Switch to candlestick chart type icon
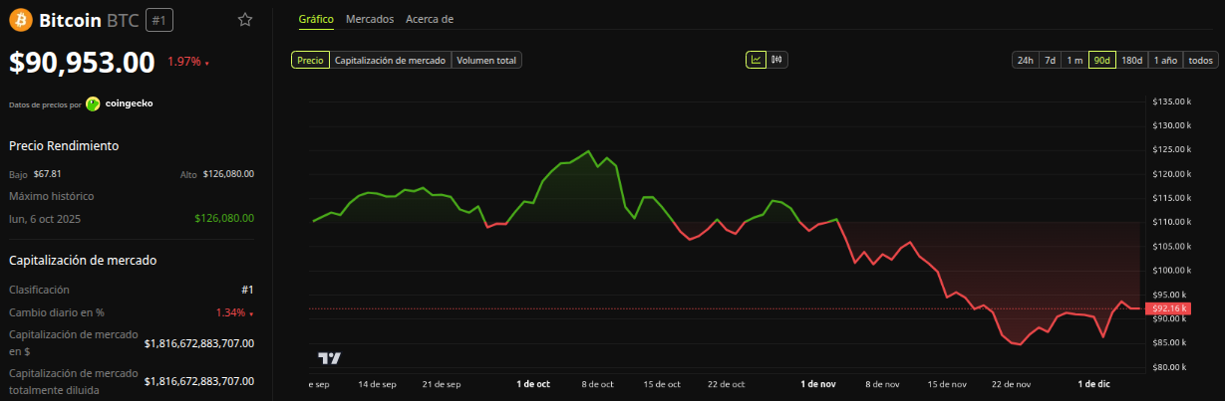The width and height of the screenshot is (1225, 401). 776,60
